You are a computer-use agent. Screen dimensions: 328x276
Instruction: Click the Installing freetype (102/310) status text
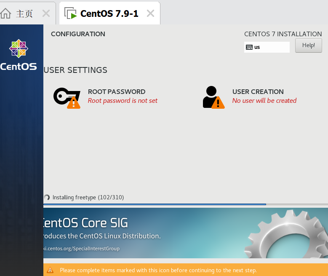click(x=88, y=198)
